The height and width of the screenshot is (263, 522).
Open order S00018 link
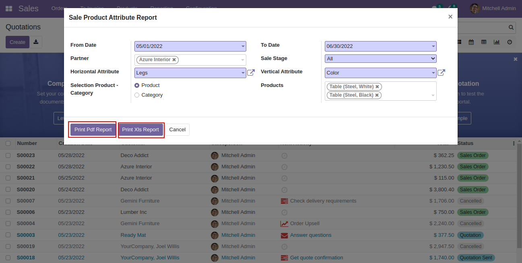pos(26,258)
